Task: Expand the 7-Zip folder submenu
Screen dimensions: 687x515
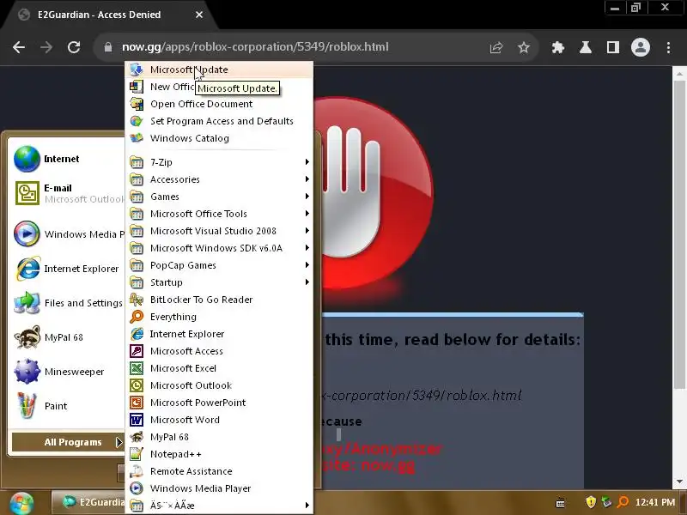Action: tap(219, 162)
